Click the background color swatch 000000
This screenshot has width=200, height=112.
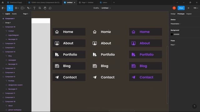pyautogui.click(x=172, y=34)
